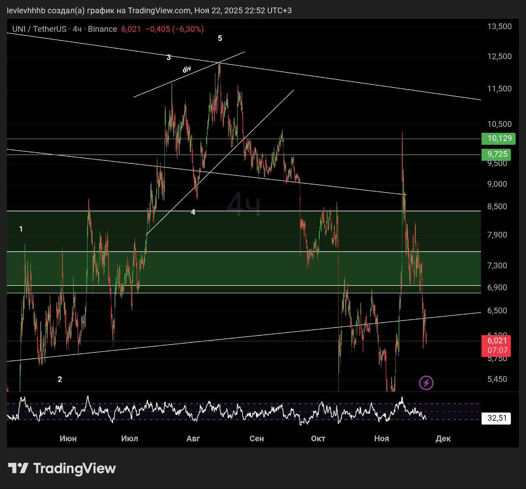Click the red 6,021 current price label
This screenshot has height=489, width=526.
point(497,341)
